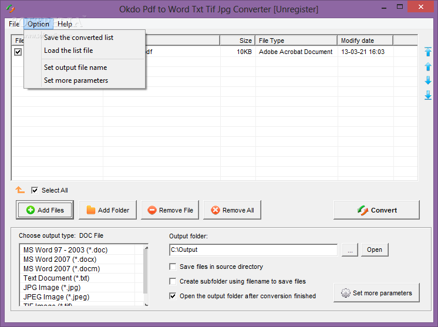Select Set output file name entry
The width and height of the screenshot is (438, 327).
(85, 68)
